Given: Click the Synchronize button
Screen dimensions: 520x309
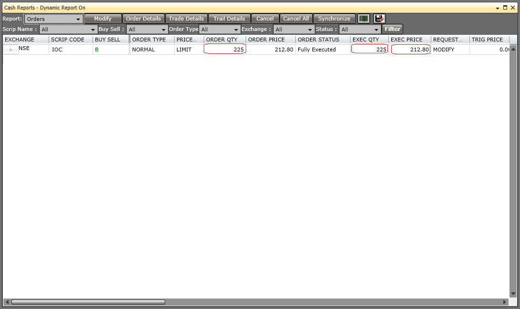Looking at the screenshot, I should click(334, 19).
